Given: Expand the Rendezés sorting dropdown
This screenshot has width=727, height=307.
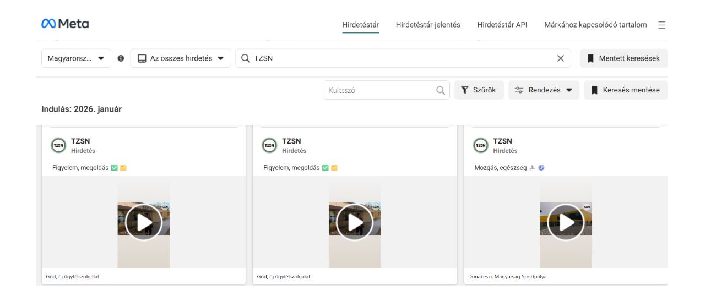Looking at the screenshot, I should [544, 90].
